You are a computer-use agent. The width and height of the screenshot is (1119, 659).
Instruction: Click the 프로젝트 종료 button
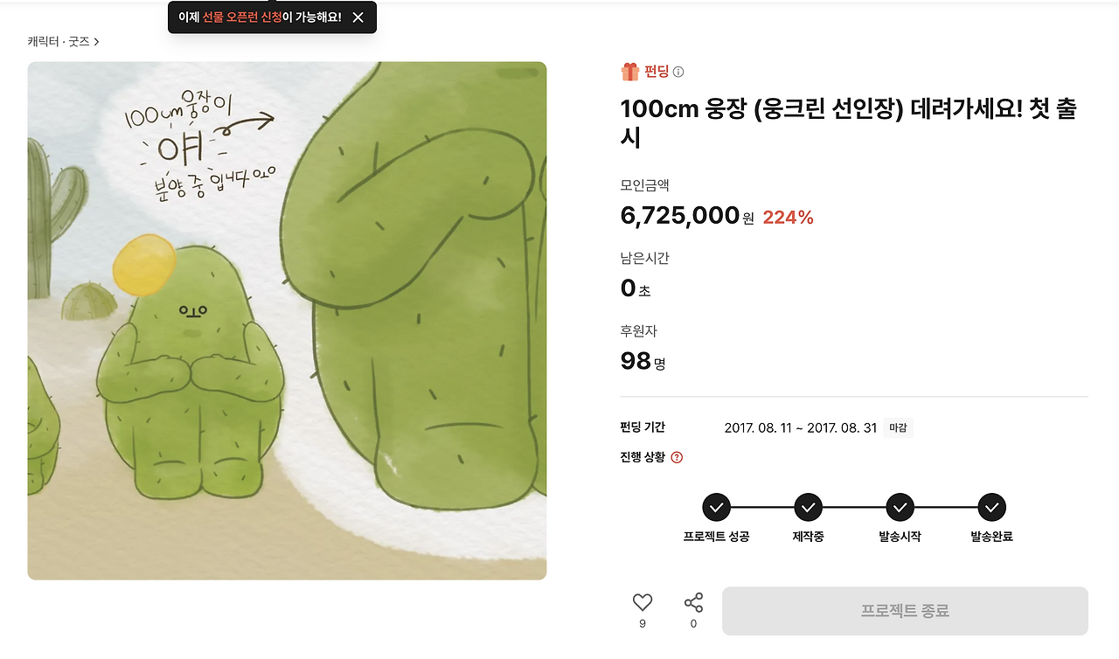[905, 611]
